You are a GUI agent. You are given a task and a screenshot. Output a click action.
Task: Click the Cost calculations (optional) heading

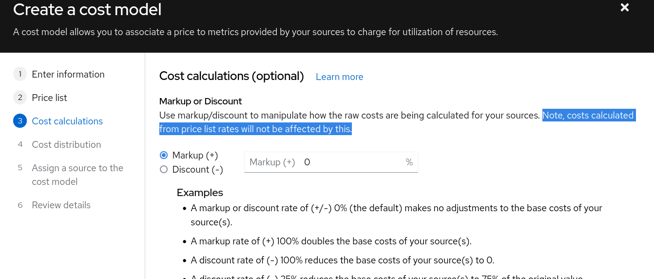click(x=231, y=76)
